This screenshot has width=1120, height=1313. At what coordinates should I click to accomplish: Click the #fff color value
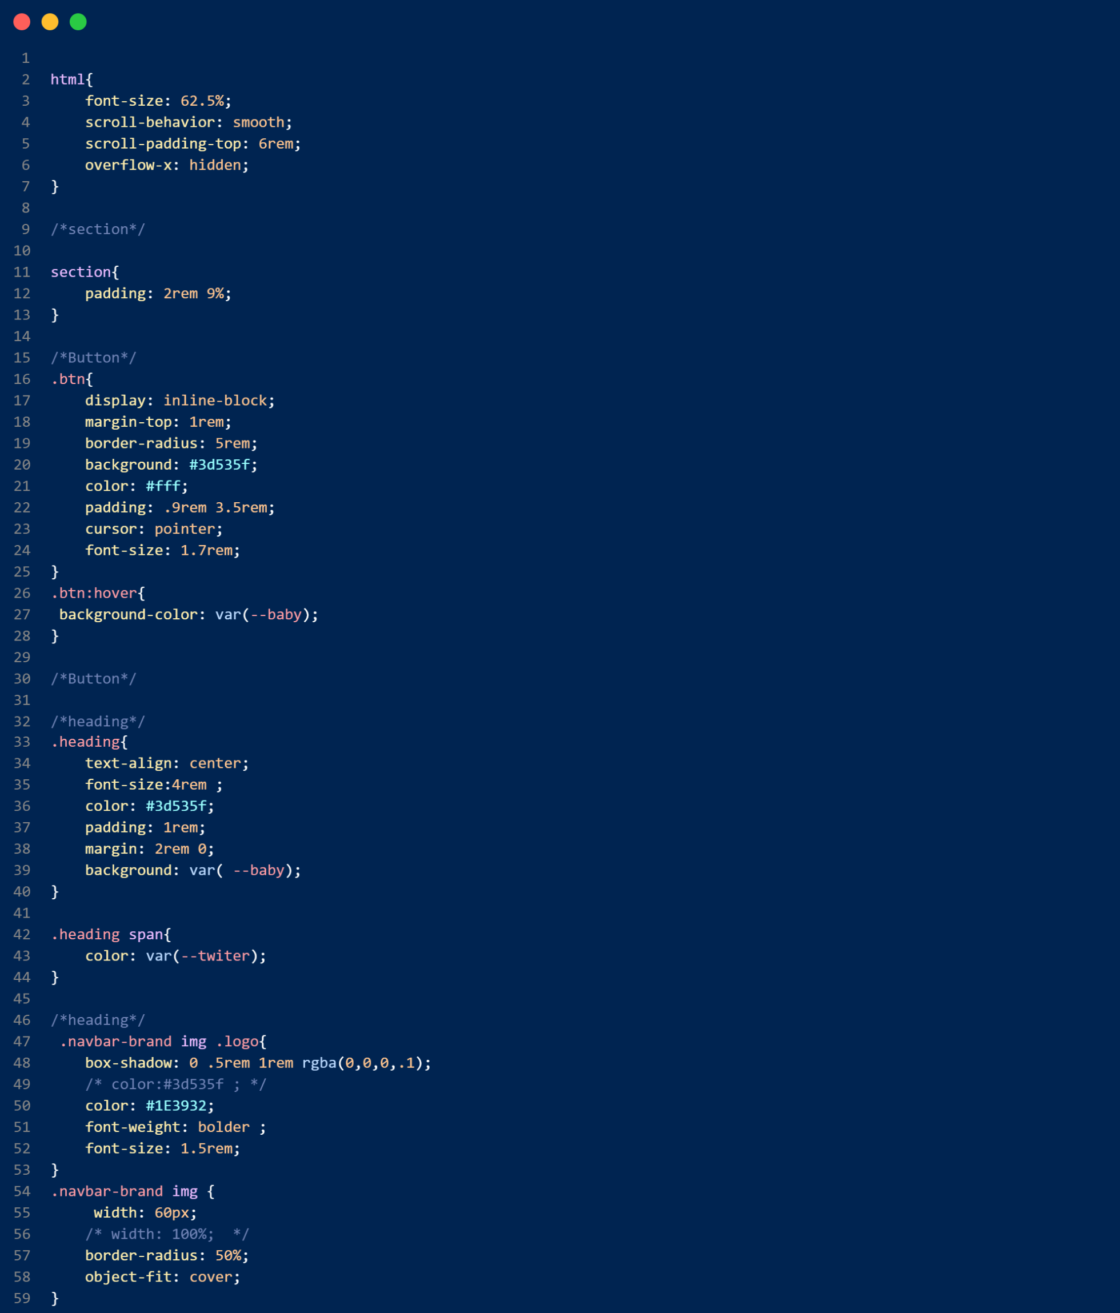163,487
